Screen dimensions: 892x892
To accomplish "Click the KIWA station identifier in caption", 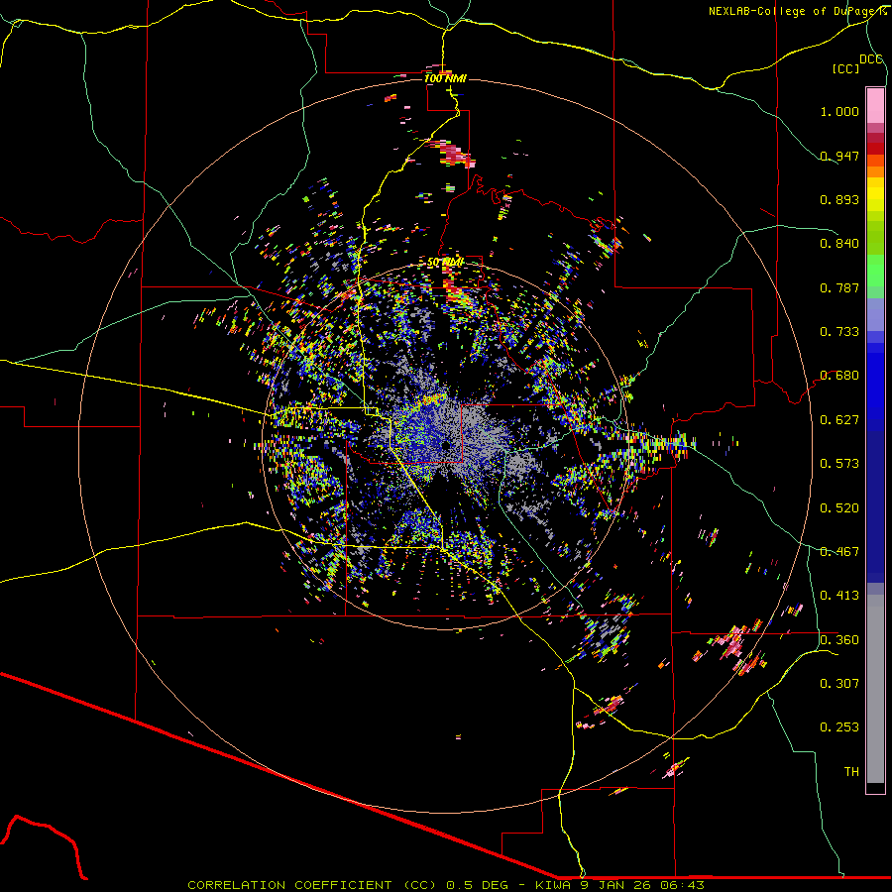I will click(x=555, y=885).
